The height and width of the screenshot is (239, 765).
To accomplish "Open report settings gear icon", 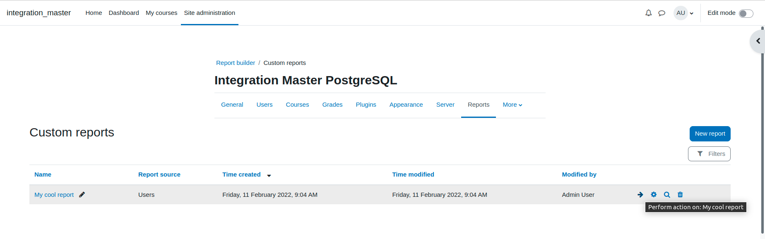I will pos(654,194).
